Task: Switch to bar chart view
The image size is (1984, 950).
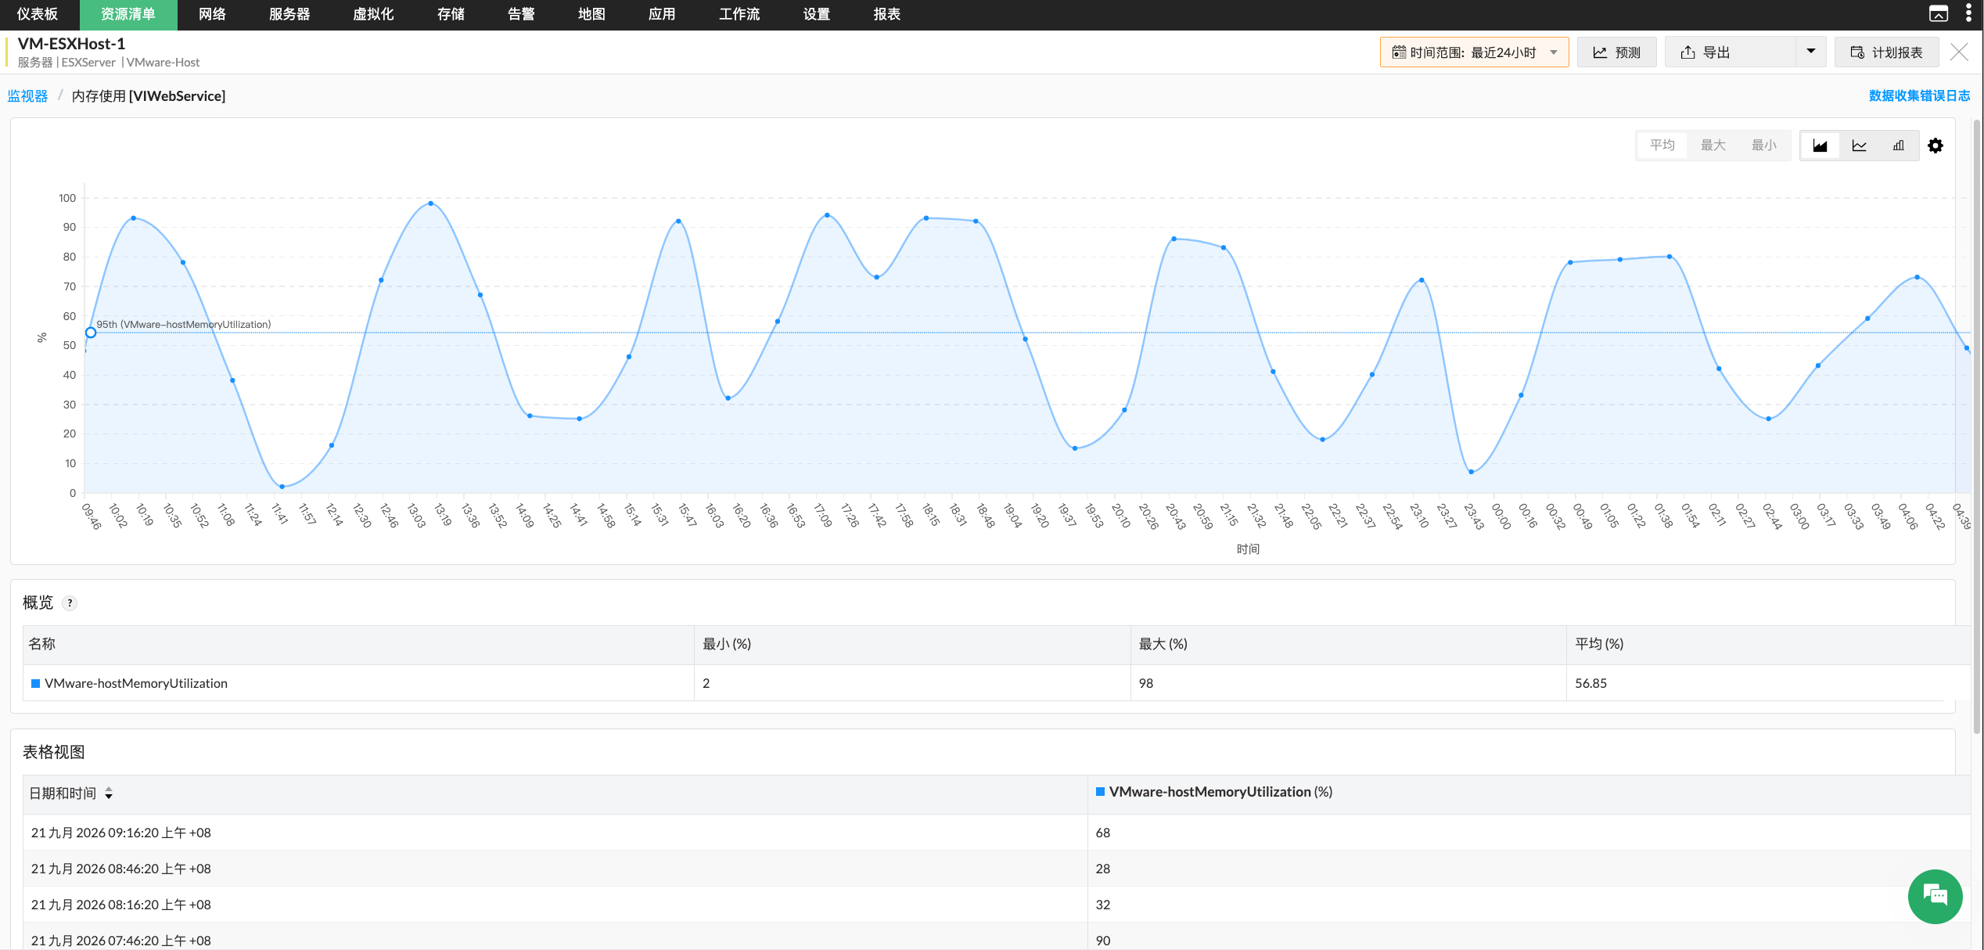Action: point(1899,146)
